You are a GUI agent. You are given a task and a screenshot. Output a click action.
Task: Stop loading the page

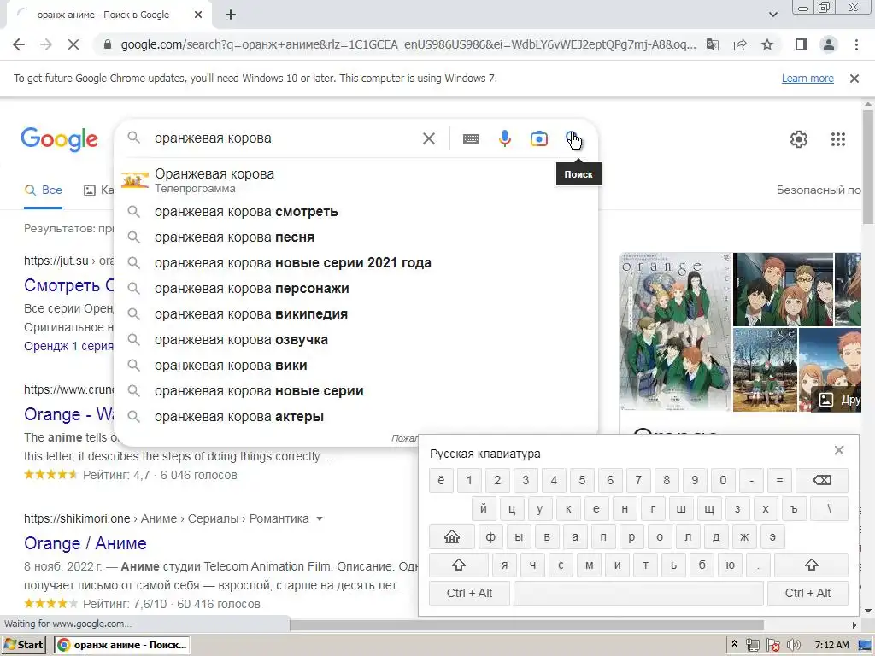click(x=73, y=44)
